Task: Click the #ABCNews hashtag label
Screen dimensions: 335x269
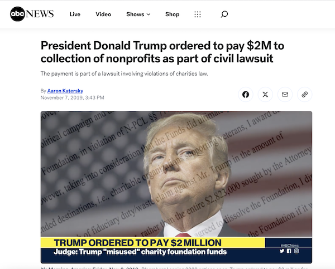Action: (x=289, y=246)
